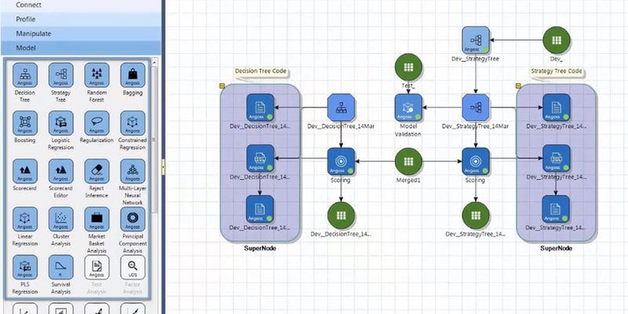Select the Dev__StrategyTree node at top

[476, 40]
